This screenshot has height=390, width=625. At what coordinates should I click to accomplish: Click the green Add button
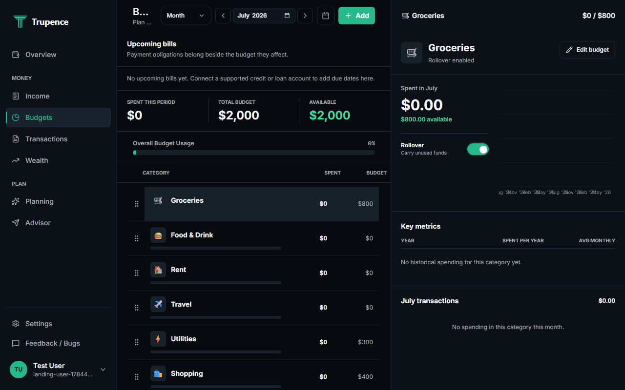click(x=356, y=16)
